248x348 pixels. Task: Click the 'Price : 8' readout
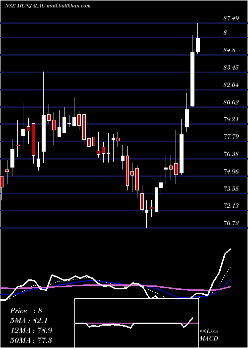coord(26,311)
